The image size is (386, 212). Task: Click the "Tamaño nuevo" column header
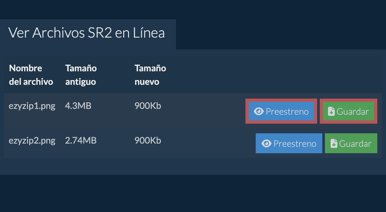(x=150, y=75)
